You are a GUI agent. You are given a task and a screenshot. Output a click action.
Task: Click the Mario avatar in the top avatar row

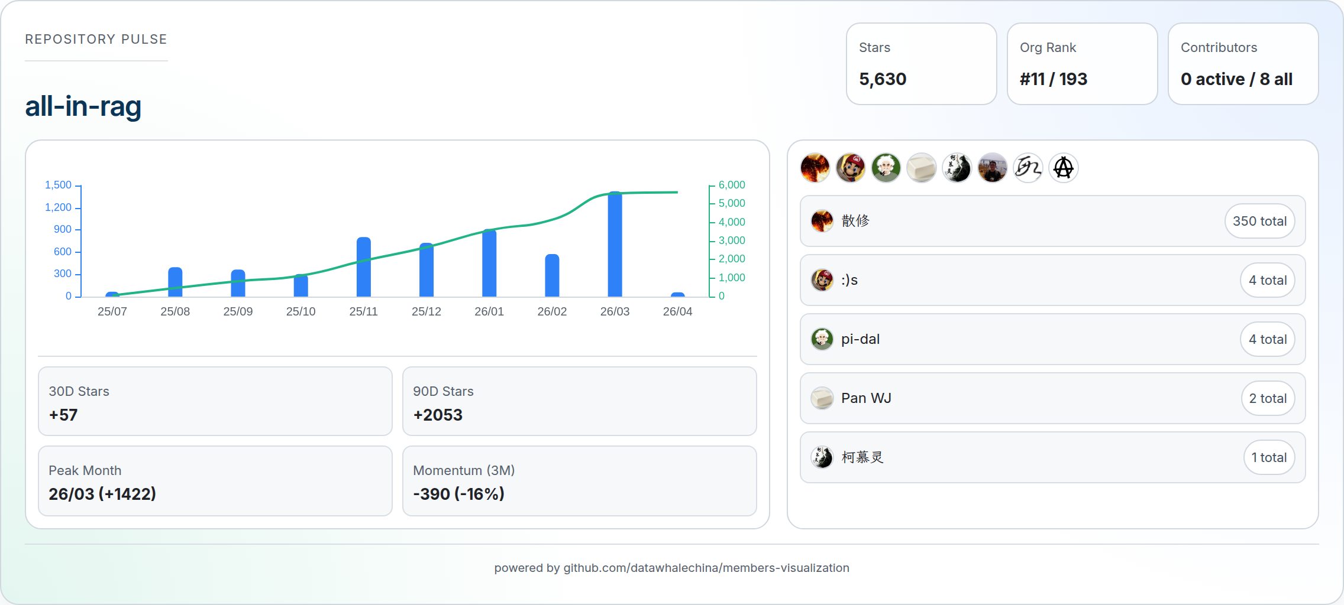tap(850, 168)
